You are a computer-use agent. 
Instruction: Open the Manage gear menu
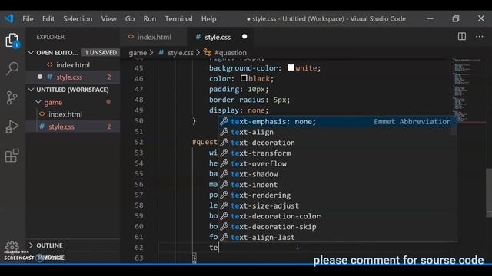click(x=12, y=246)
